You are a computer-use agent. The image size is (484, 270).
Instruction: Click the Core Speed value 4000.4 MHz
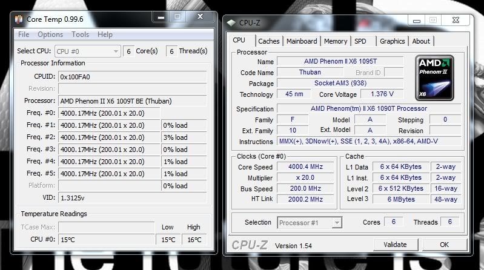click(305, 166)
